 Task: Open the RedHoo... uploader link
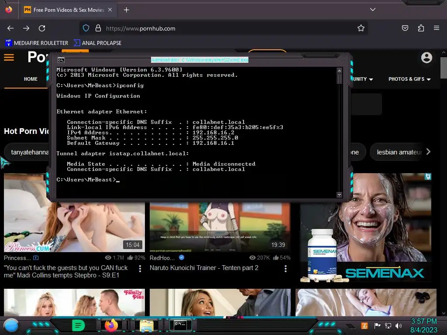(162, 258)
